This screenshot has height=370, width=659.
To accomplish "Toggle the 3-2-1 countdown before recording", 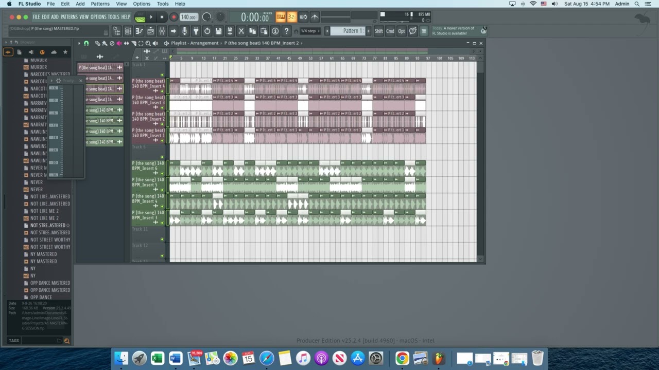I will pos(292,17).
